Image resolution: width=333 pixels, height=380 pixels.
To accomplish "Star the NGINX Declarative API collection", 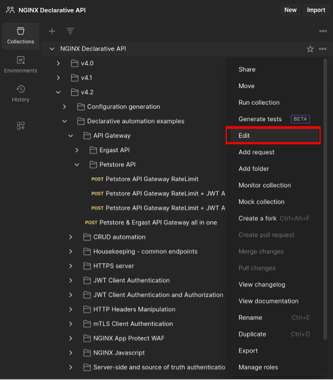I will point(310,49).
